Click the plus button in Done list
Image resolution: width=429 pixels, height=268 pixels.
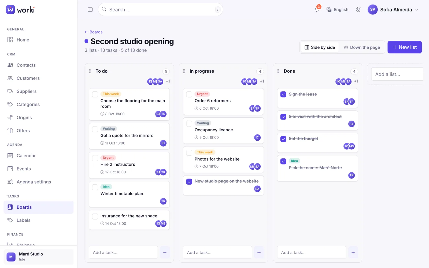[x=353, y=252]
